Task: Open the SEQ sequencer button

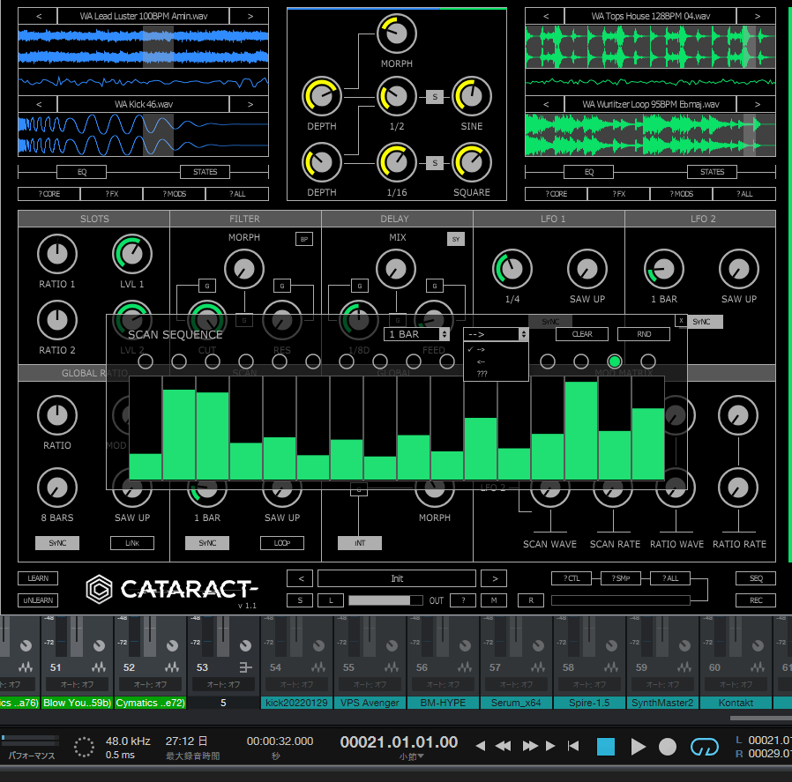Action: coord(756,578)
